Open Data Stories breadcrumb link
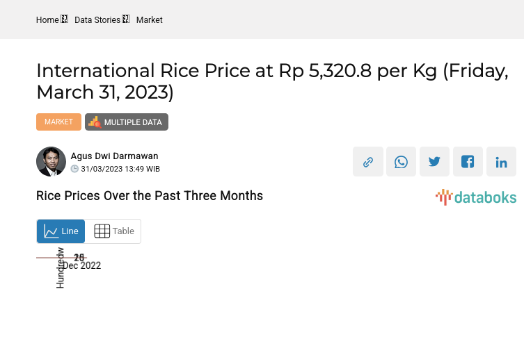524x346 pixels. coord(97,20)
